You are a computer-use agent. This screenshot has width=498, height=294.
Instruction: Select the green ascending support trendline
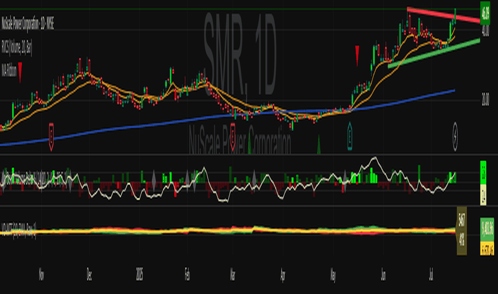pos(434,53)
